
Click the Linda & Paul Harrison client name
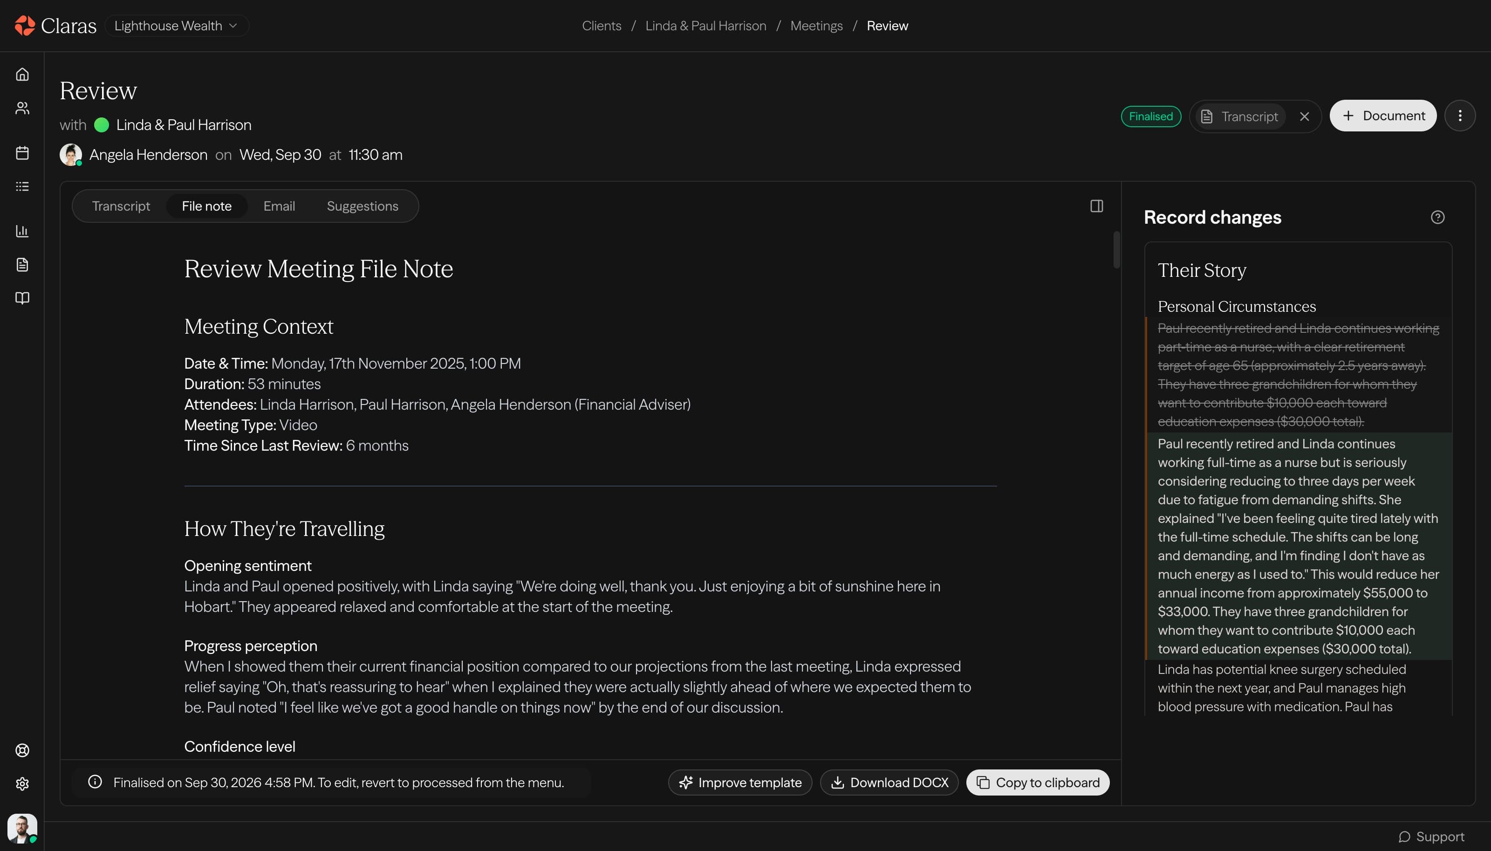point(184,124)
